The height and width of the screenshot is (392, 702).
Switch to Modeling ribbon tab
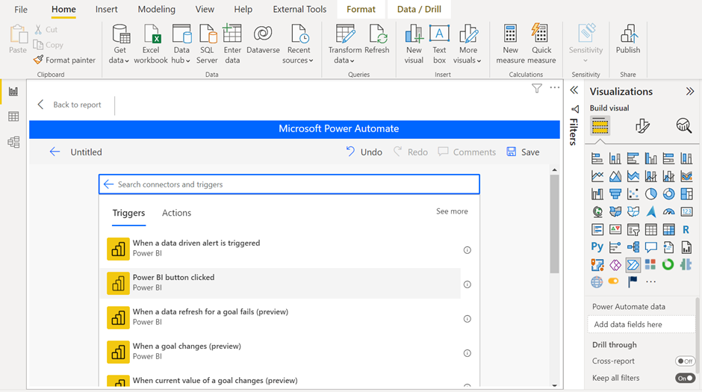(x=156, y=10)
